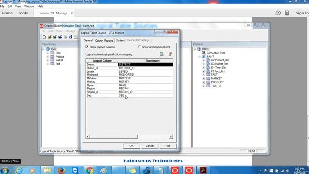Screen dimensions: 309x174
Task: Click Sign In in Acrobat
Action: 302,13
